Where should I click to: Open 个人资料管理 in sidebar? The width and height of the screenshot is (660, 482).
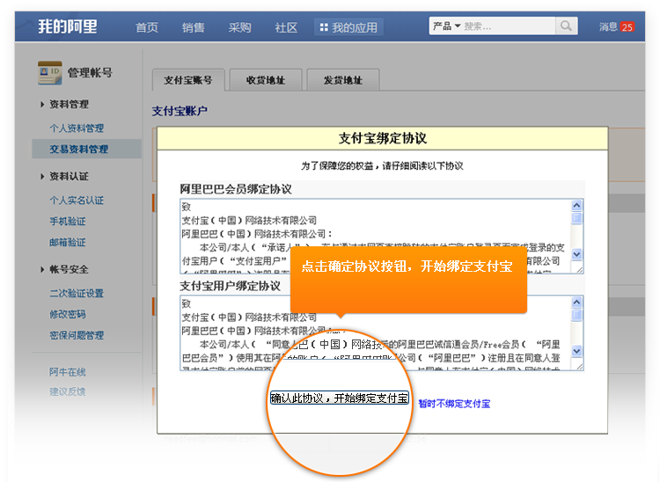coord(77,128)
